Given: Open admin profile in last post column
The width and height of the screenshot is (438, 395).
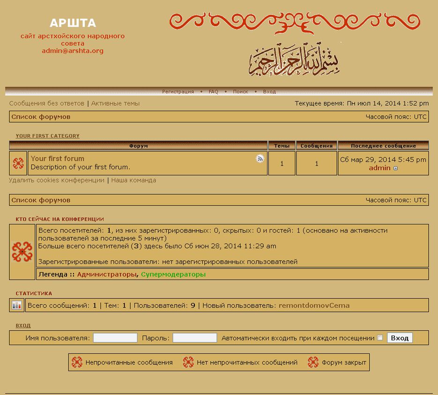Looking at the screenshot, I should click(x=379, y=168).
